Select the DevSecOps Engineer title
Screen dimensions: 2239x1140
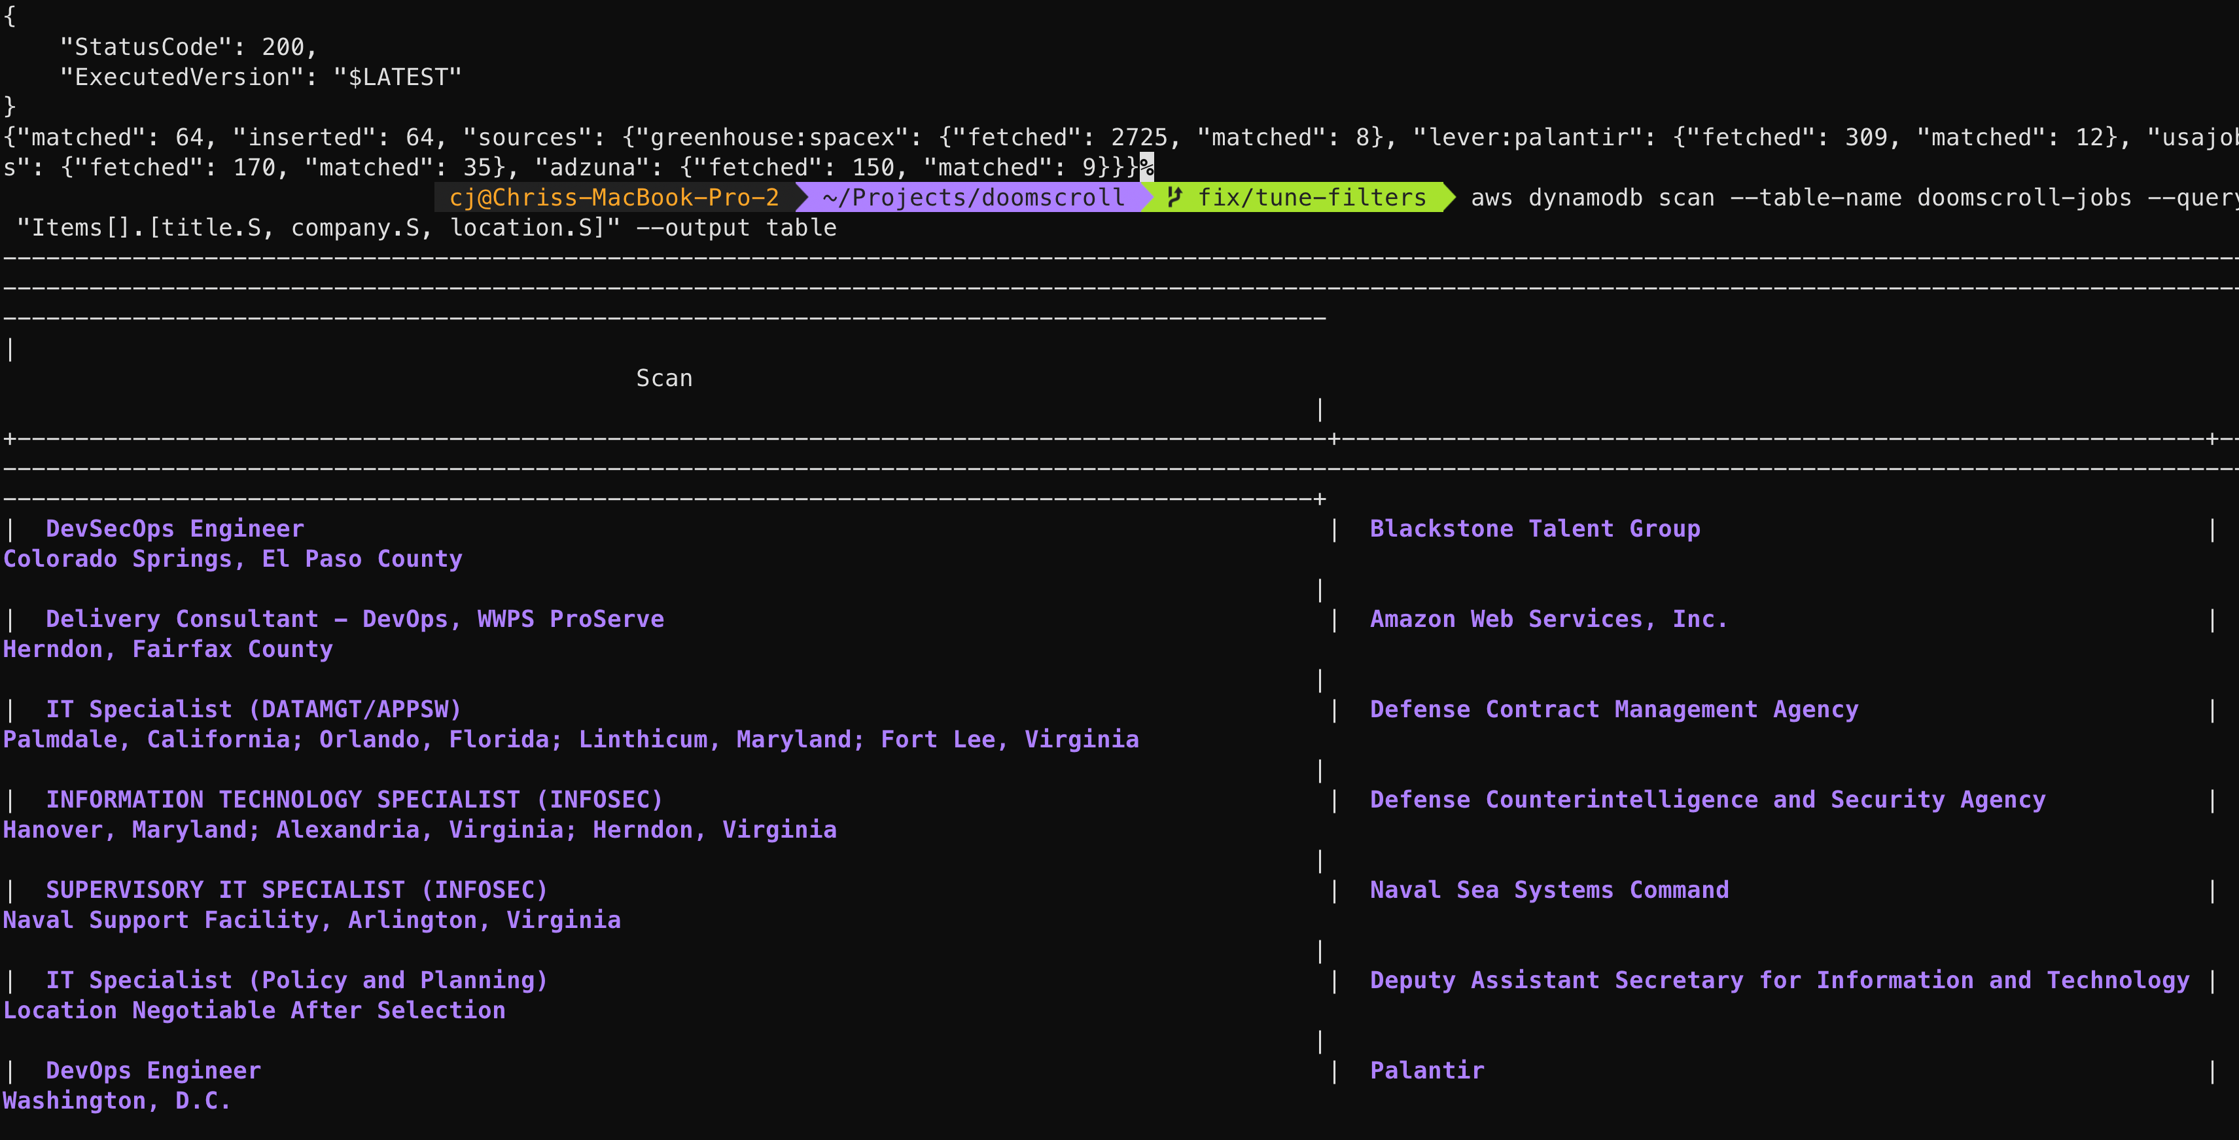click(x=175, y=529)
